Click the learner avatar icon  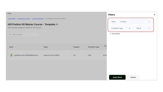point(11,55)
